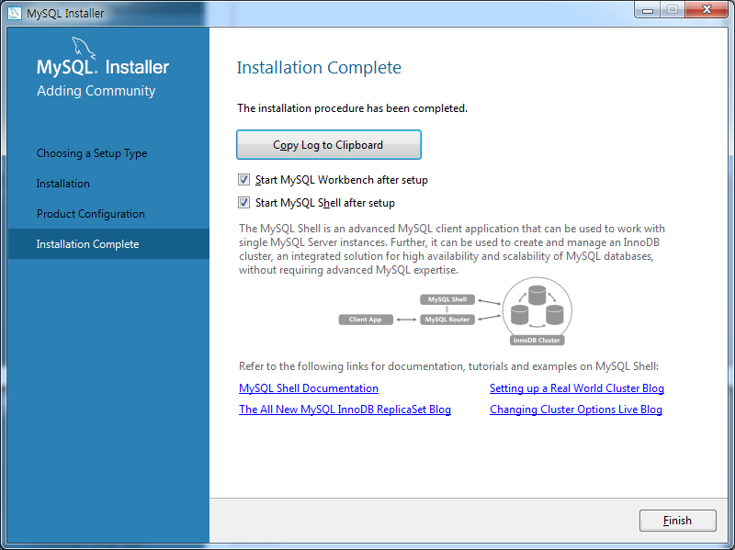The height and width of the screenshot is (550, 735).
Task: Minimize the MySQL Installer window
Action: tap(648, 10)
